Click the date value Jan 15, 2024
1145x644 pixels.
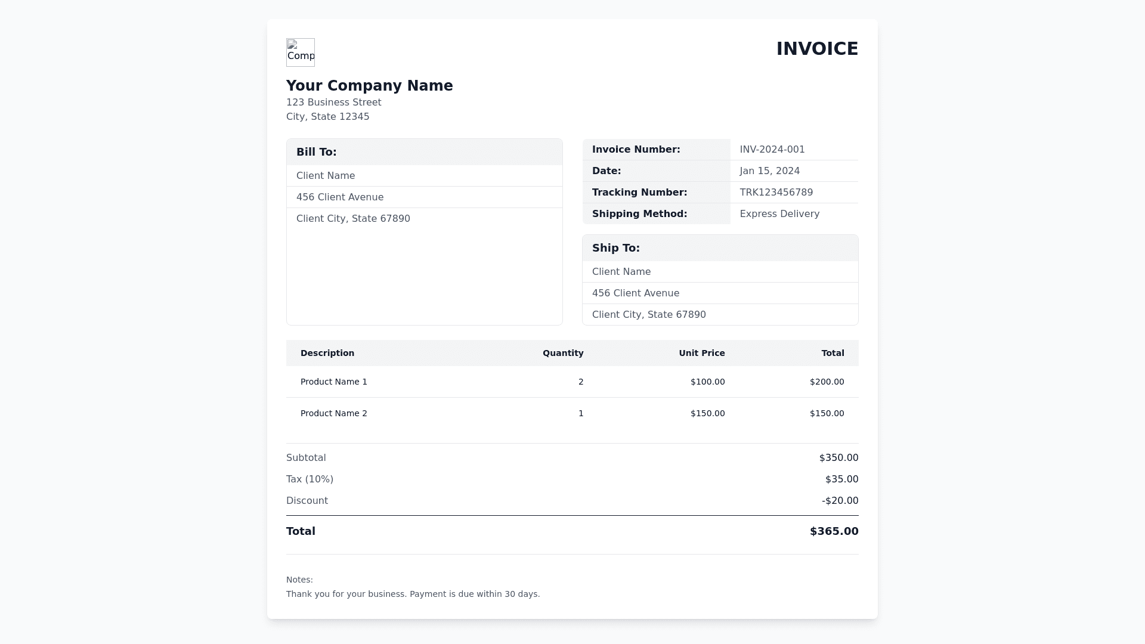coord(769,171)
